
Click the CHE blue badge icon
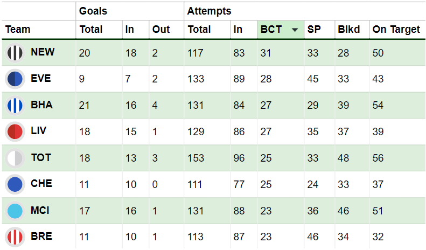click(15, 184)
